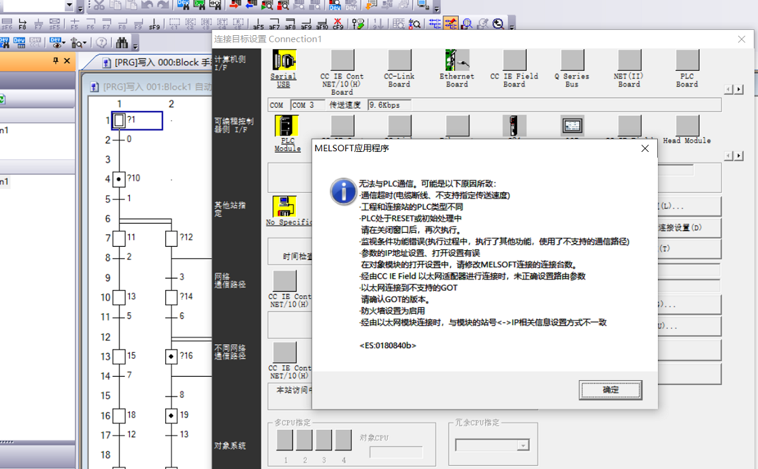
Task: Toggle CPU 4 in multi-CPU specification
Action: coord(343,439)
